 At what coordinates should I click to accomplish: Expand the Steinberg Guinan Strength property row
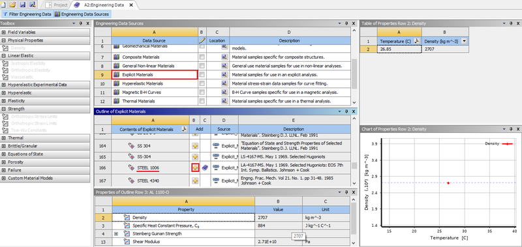pos(116,234)
